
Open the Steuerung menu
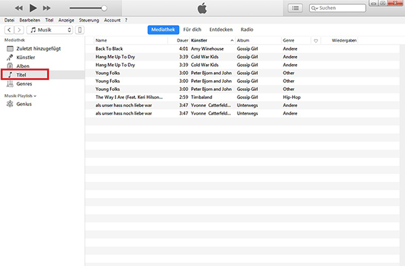click(x=89, y=20)
